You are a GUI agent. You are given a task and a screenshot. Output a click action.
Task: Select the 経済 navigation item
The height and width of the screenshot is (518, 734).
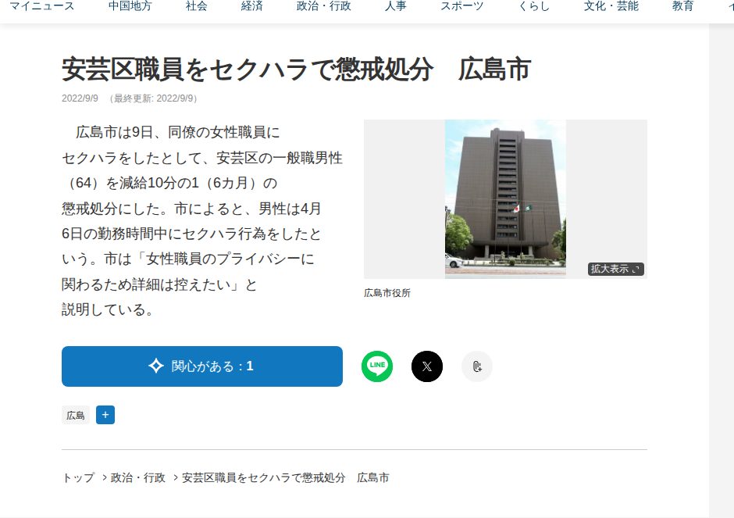(x=252, y=6)
